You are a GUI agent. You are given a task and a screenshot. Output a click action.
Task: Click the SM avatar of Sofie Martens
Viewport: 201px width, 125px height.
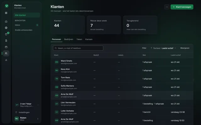pyautogui.click(x=57, y=87)
